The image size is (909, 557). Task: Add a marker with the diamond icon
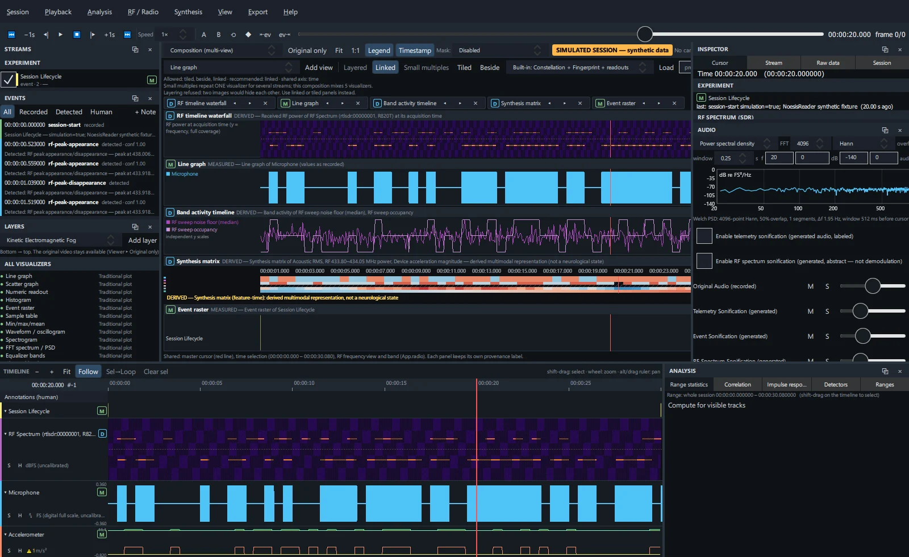(x=248, y=35)
